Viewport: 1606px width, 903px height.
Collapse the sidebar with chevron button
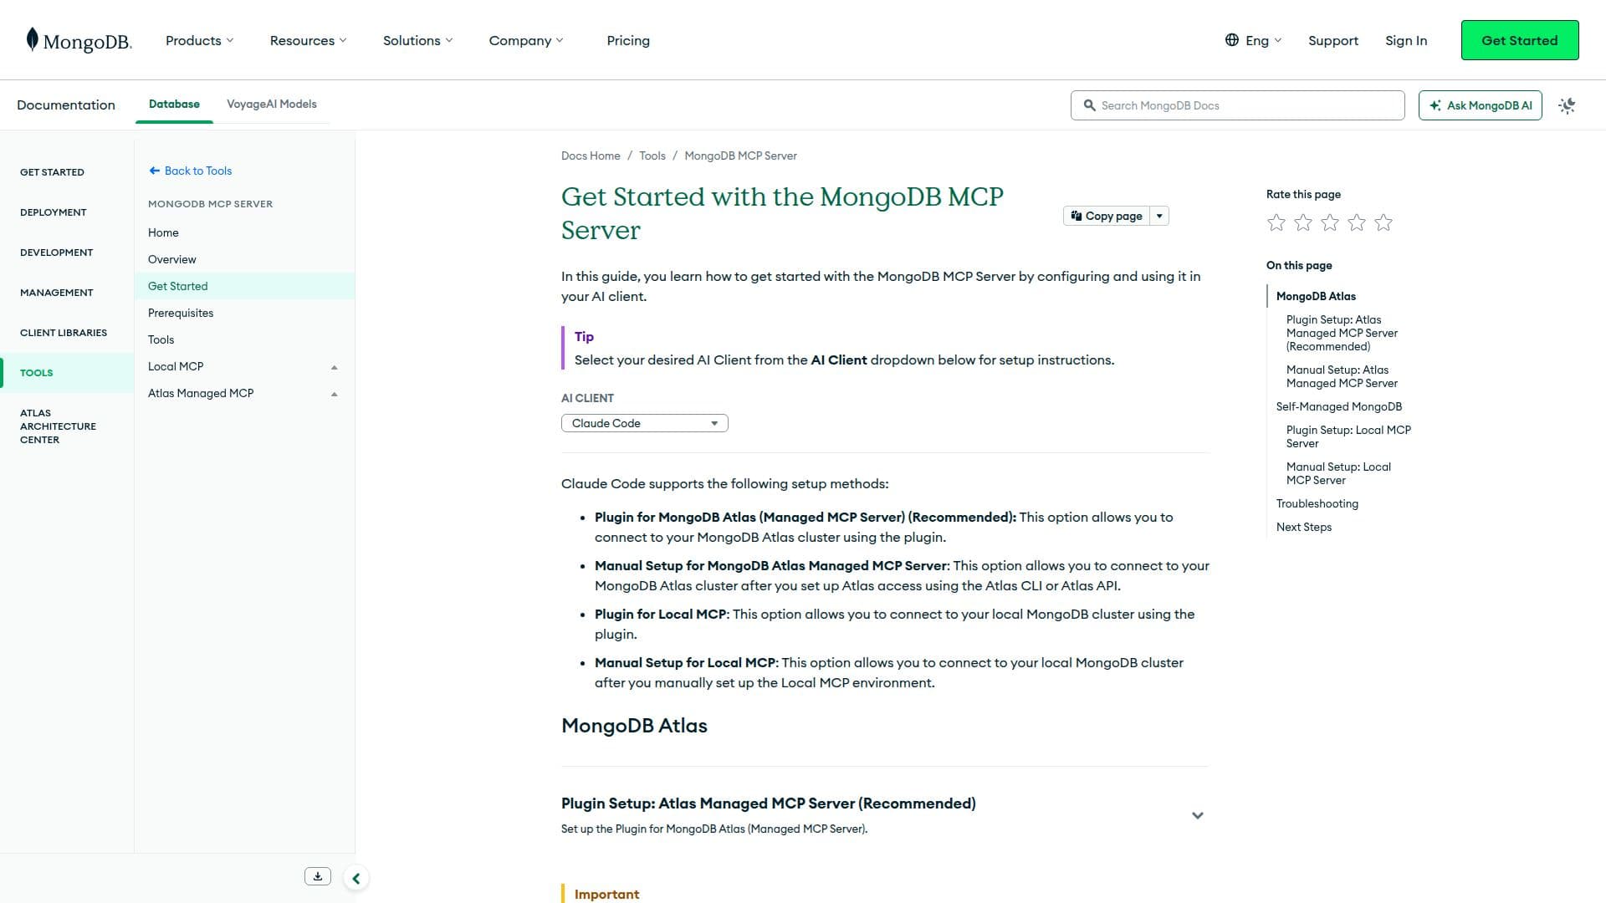coord(356,879)
